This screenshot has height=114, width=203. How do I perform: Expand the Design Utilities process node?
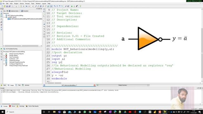pos(4,55)
